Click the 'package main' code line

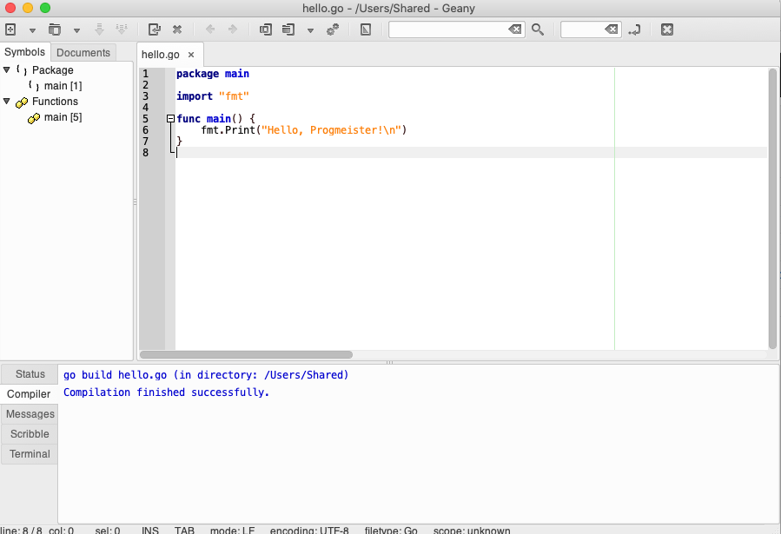click(x=213, y=74)
